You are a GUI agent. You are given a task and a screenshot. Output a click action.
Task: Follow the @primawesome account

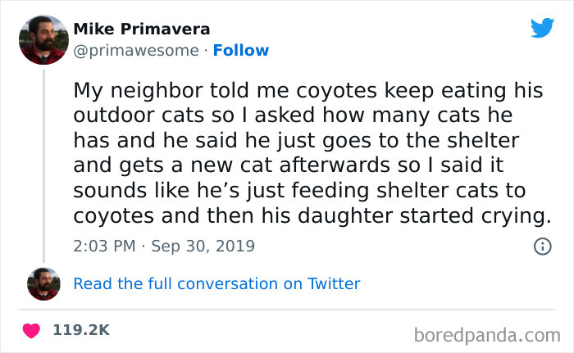click(240, 51)
